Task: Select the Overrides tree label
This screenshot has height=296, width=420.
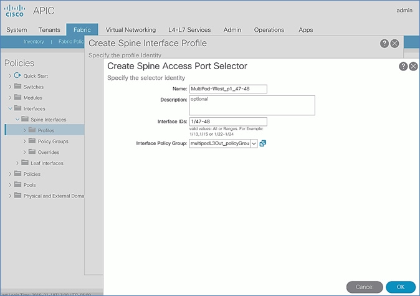Action: pyautogui.click(x=49, y=153)
